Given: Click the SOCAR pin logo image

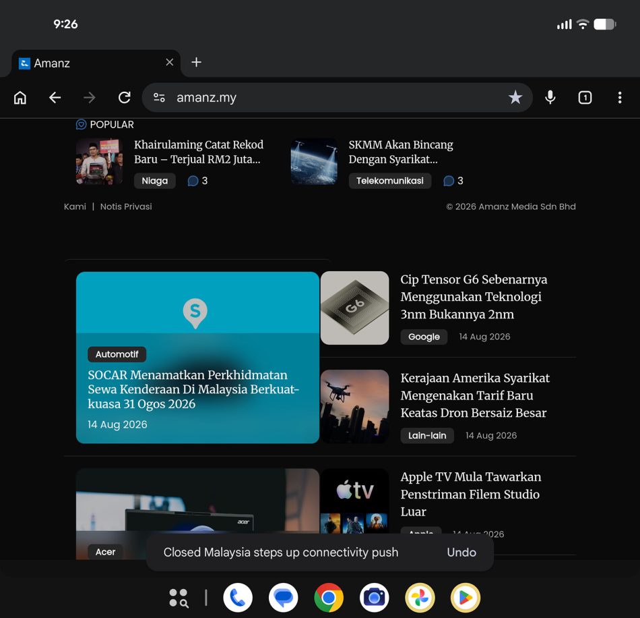Looking at the screenshot, I should tap(195, 313).
